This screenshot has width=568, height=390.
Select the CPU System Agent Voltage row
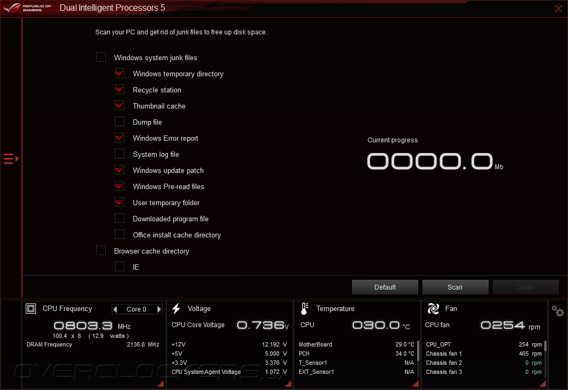click(229, 372)
